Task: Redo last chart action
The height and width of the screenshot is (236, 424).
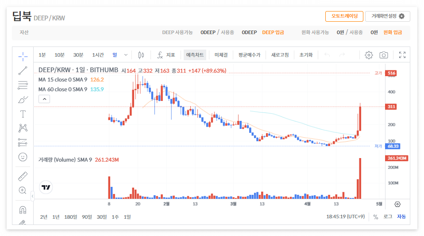Action: (342, 55)
